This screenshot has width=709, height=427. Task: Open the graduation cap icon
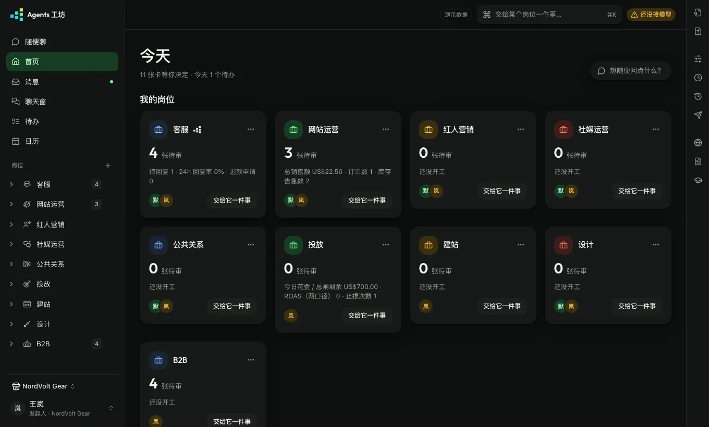coord(698,180)
